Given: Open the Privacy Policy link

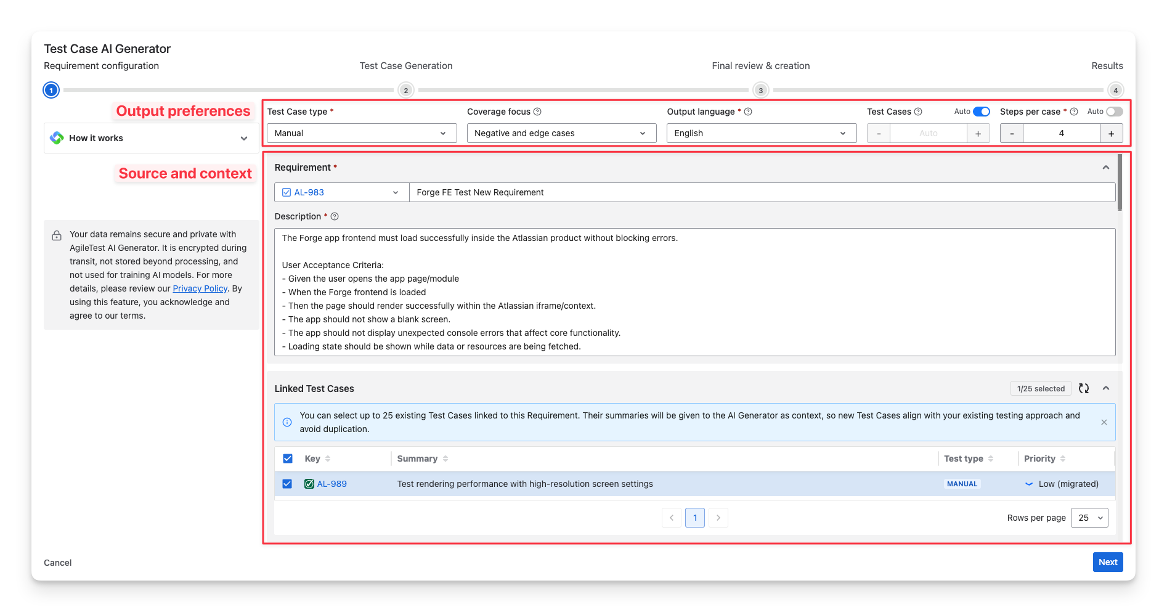Looking at the screenshot, I should tap(200, 288).
